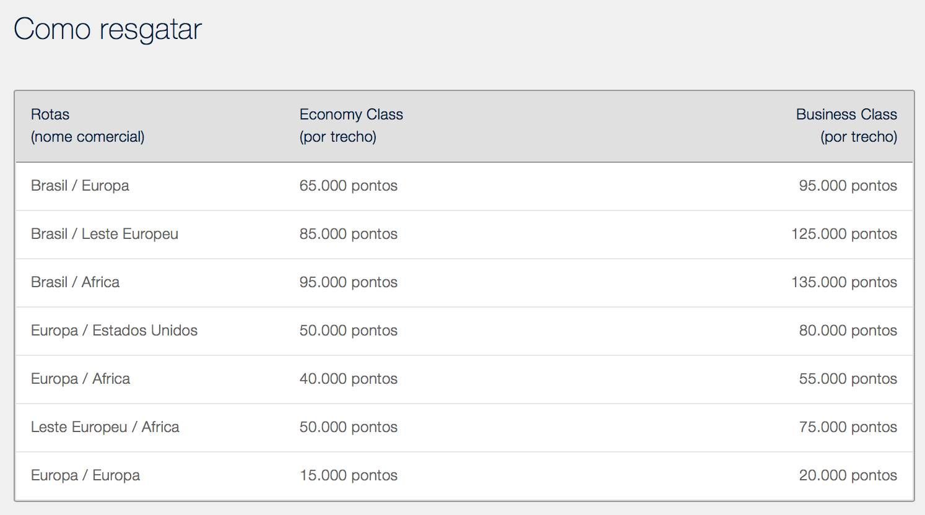
Task: Click the 'Como resgatar' heading
Action: coord(108,29)
